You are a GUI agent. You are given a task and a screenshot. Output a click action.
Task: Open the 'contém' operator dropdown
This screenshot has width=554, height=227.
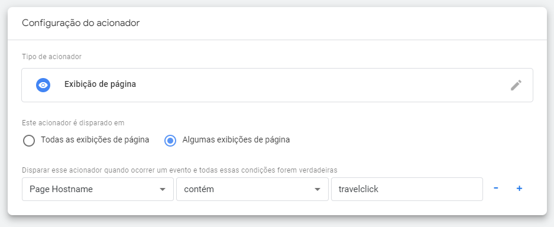pyautogui.click(x=252, y=189)
